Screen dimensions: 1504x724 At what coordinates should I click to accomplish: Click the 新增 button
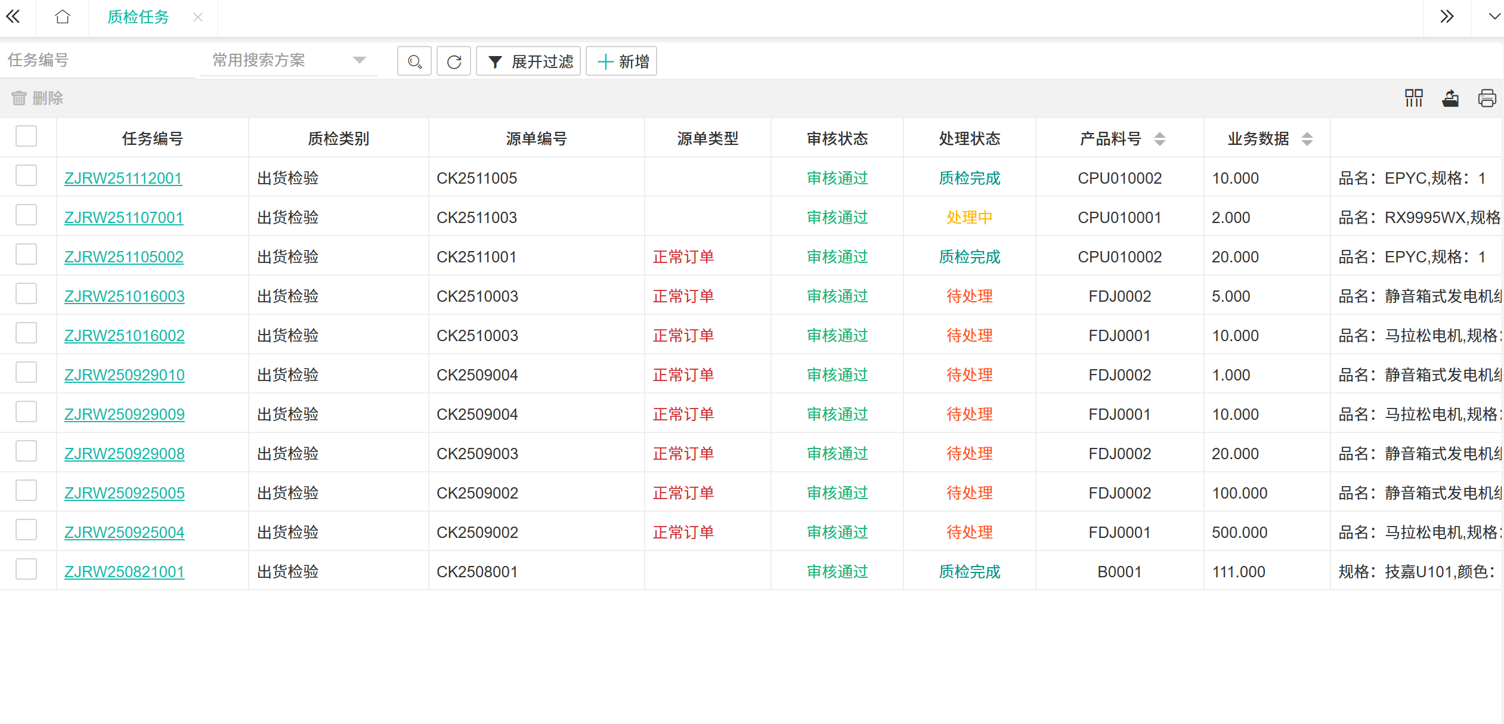(x=621, y=61)
